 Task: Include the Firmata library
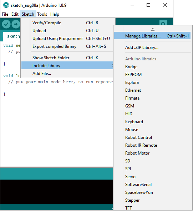[x=152, y=98]
